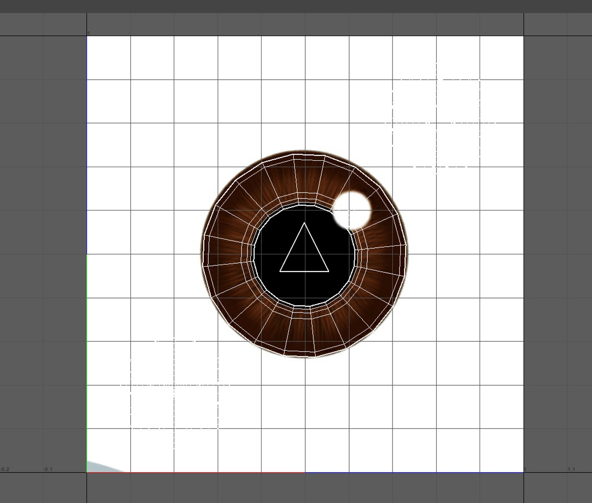
Task: Click the blue vertical line at the UV origin side
Action: [87, 144]
